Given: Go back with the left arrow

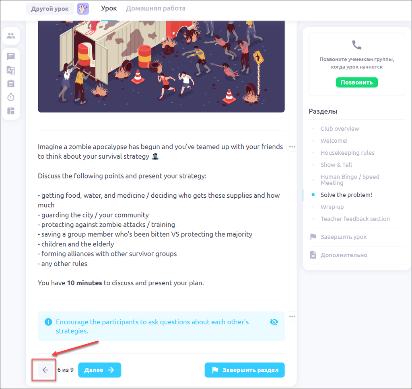Looking at the screenshot, I should pyautogui.click(x=45, y=370).
